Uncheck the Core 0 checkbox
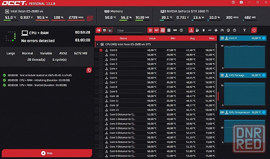 point(101,50)
